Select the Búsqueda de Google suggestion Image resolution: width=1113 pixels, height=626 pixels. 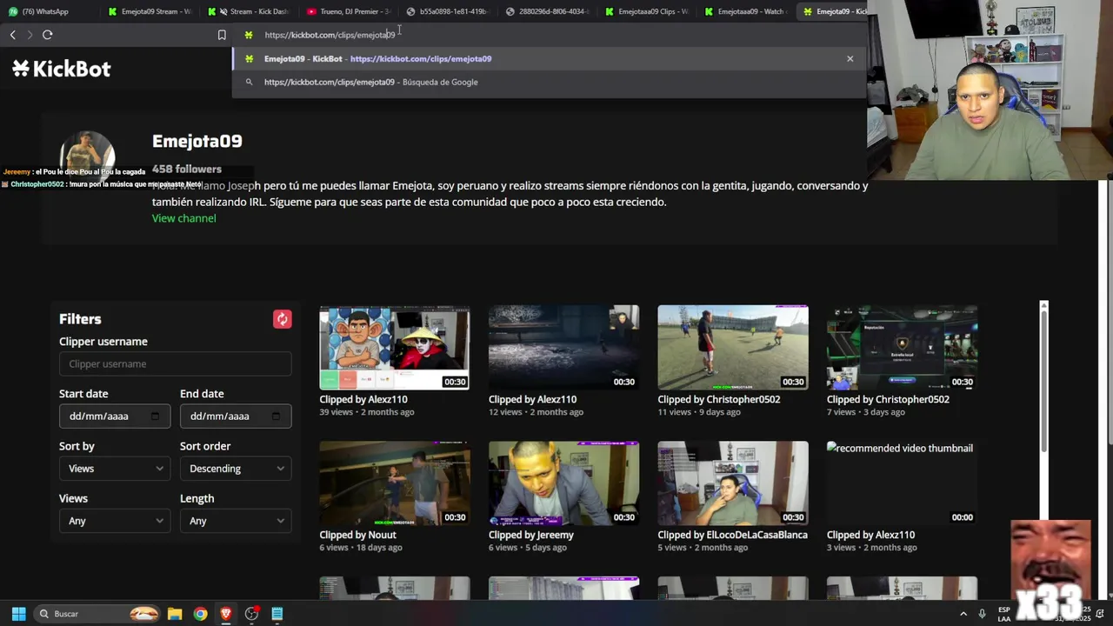pos(549,82)
